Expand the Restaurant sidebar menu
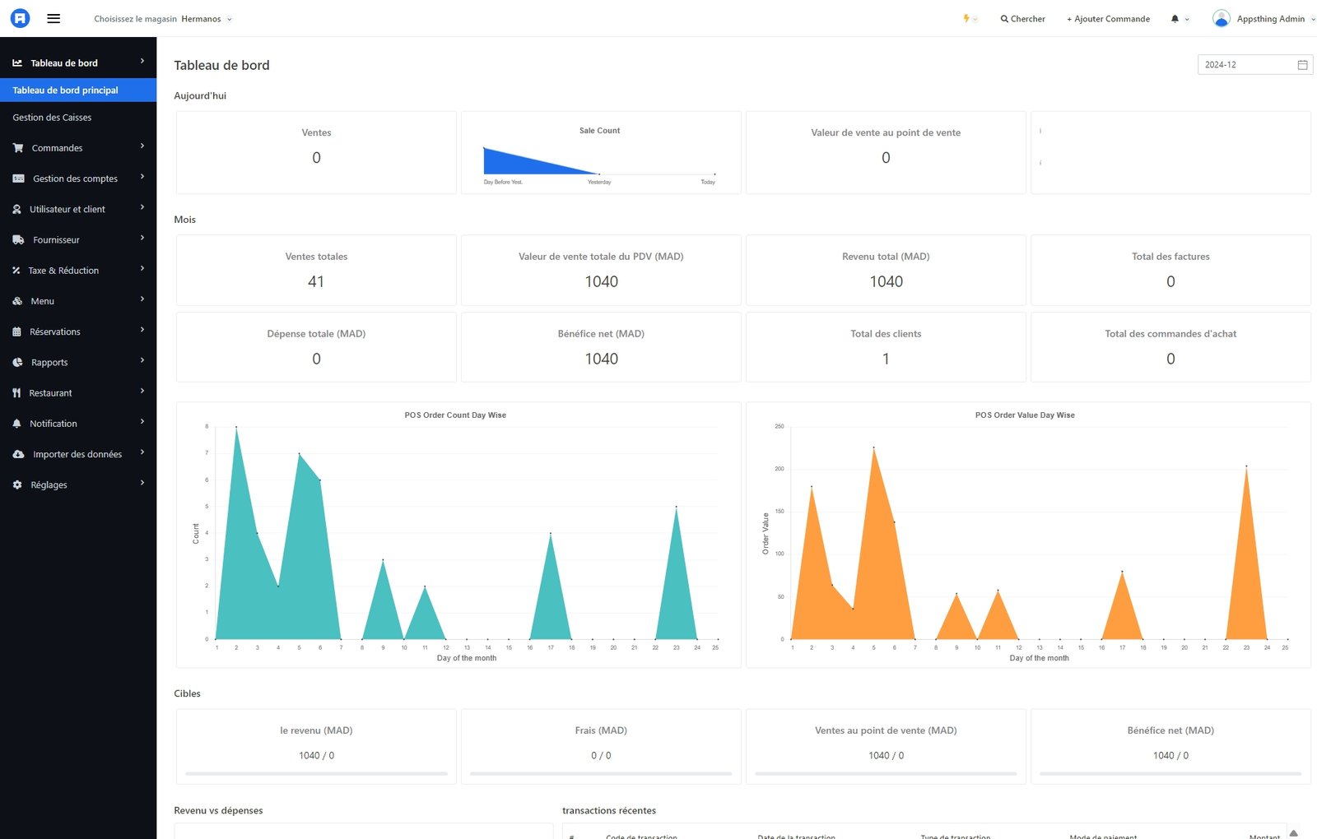This screenshot has height=839, width=1317. 78,393
